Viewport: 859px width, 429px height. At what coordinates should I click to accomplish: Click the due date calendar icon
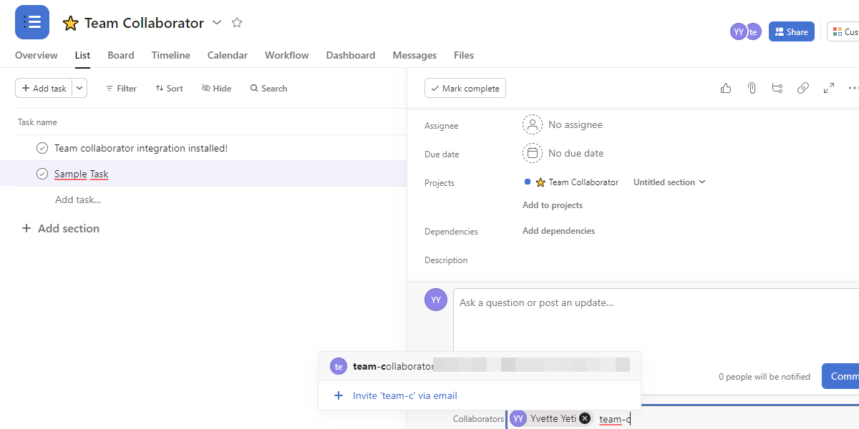point(533,153)
